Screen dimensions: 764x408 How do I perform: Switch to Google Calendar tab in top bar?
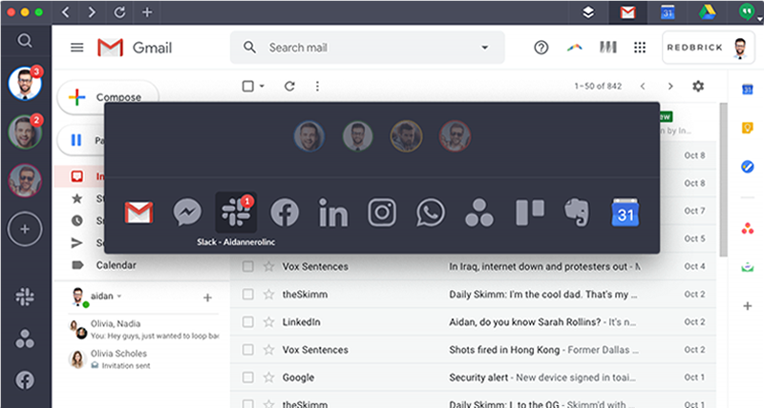(x=668, y=12)
